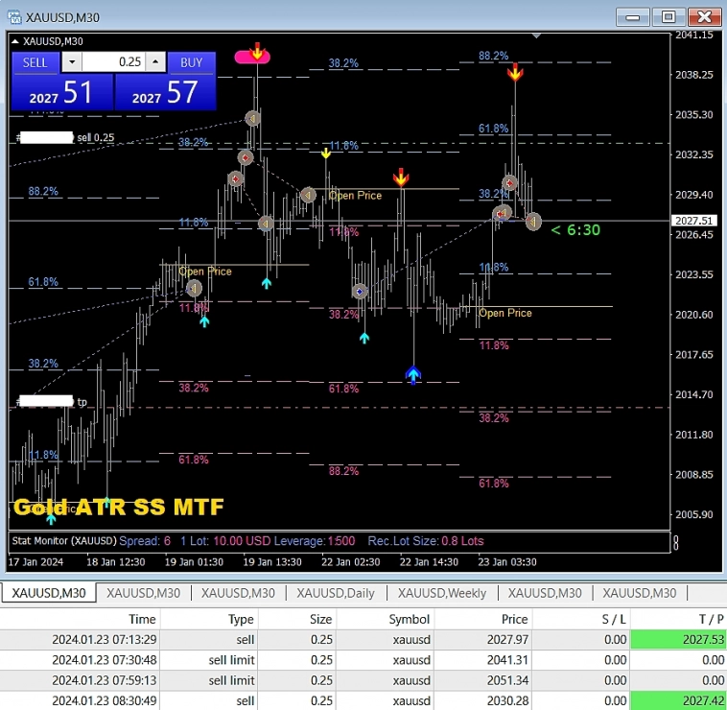Image resolution: width=727 pixels, height=710 pixels.
Task: Decrease lot volume with the down arrow
Action: pos(73,62)
